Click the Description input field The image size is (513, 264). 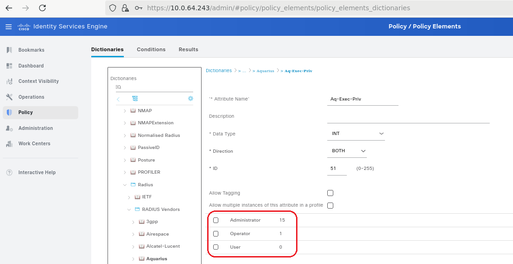[408, 117]
